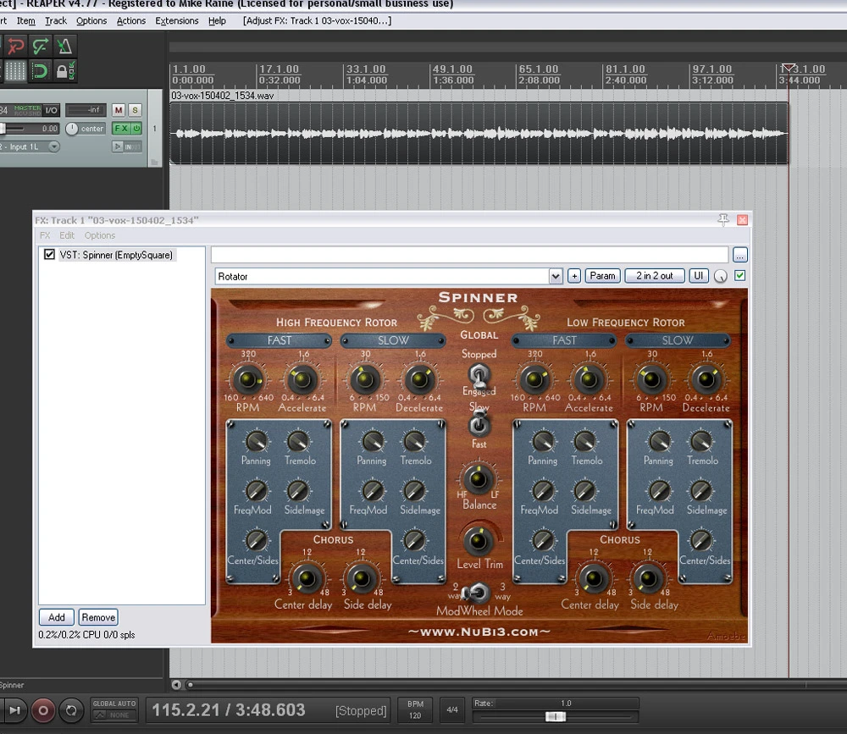The image size is (847, 734).
Task: Click the Redo toolbar icon
Action: 40,47
